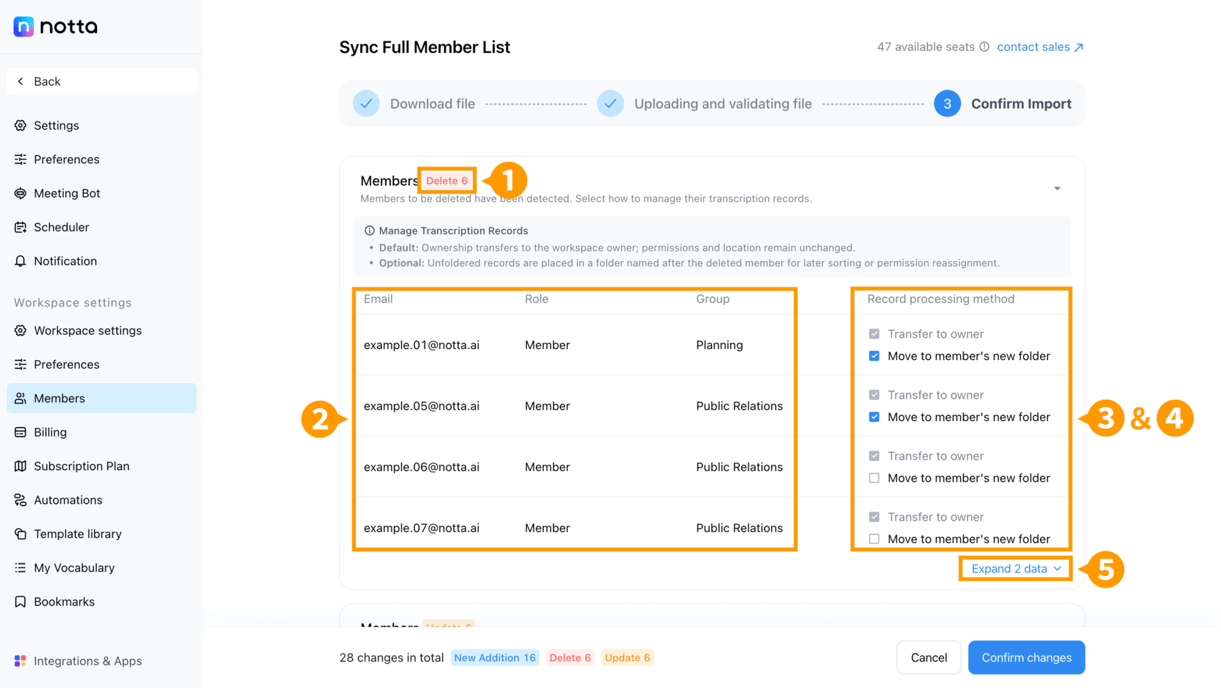Click the step 3 Confirm Import circle

point(947,104)
